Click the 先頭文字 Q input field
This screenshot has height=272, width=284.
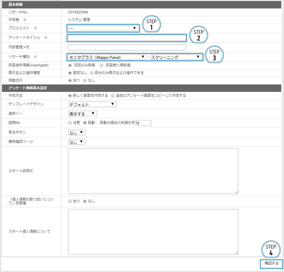tap(143, 123)
